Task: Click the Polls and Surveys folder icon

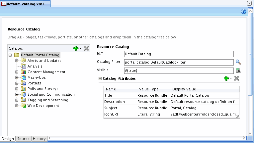Action: (x=24, y=89)
